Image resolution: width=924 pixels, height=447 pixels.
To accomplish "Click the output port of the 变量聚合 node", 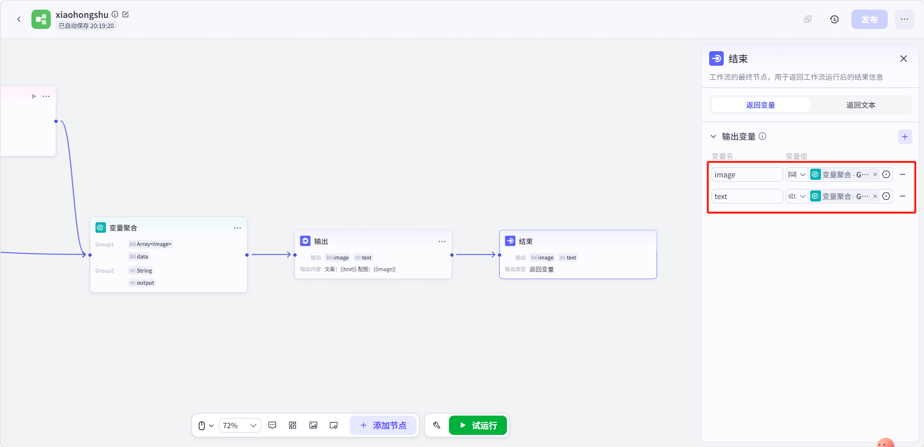I will pyautogui.click(x=247, y=255).
